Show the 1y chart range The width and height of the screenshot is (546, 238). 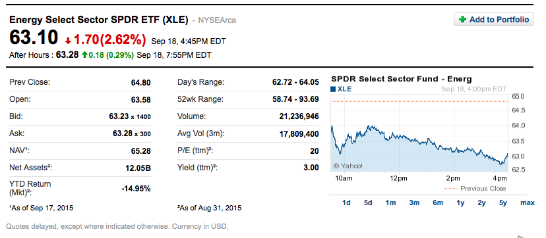click(x=460, y=203)
